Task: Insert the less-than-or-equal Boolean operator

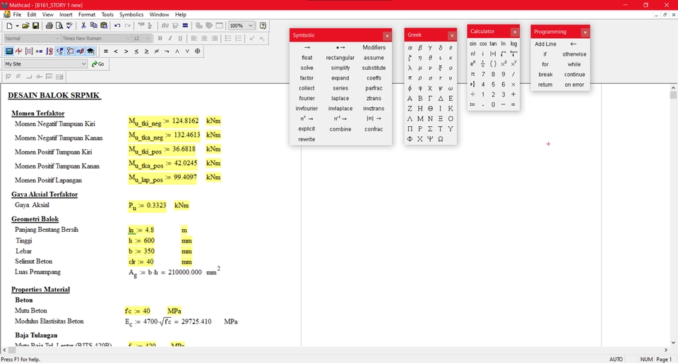Action: click(136, 51)
